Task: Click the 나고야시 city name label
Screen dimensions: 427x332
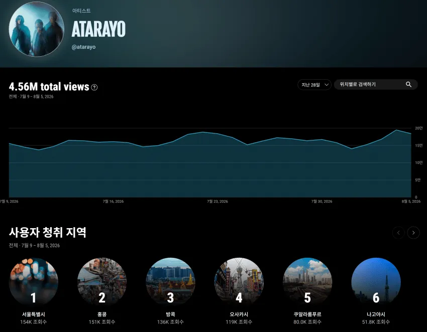Action: (376, 314)
